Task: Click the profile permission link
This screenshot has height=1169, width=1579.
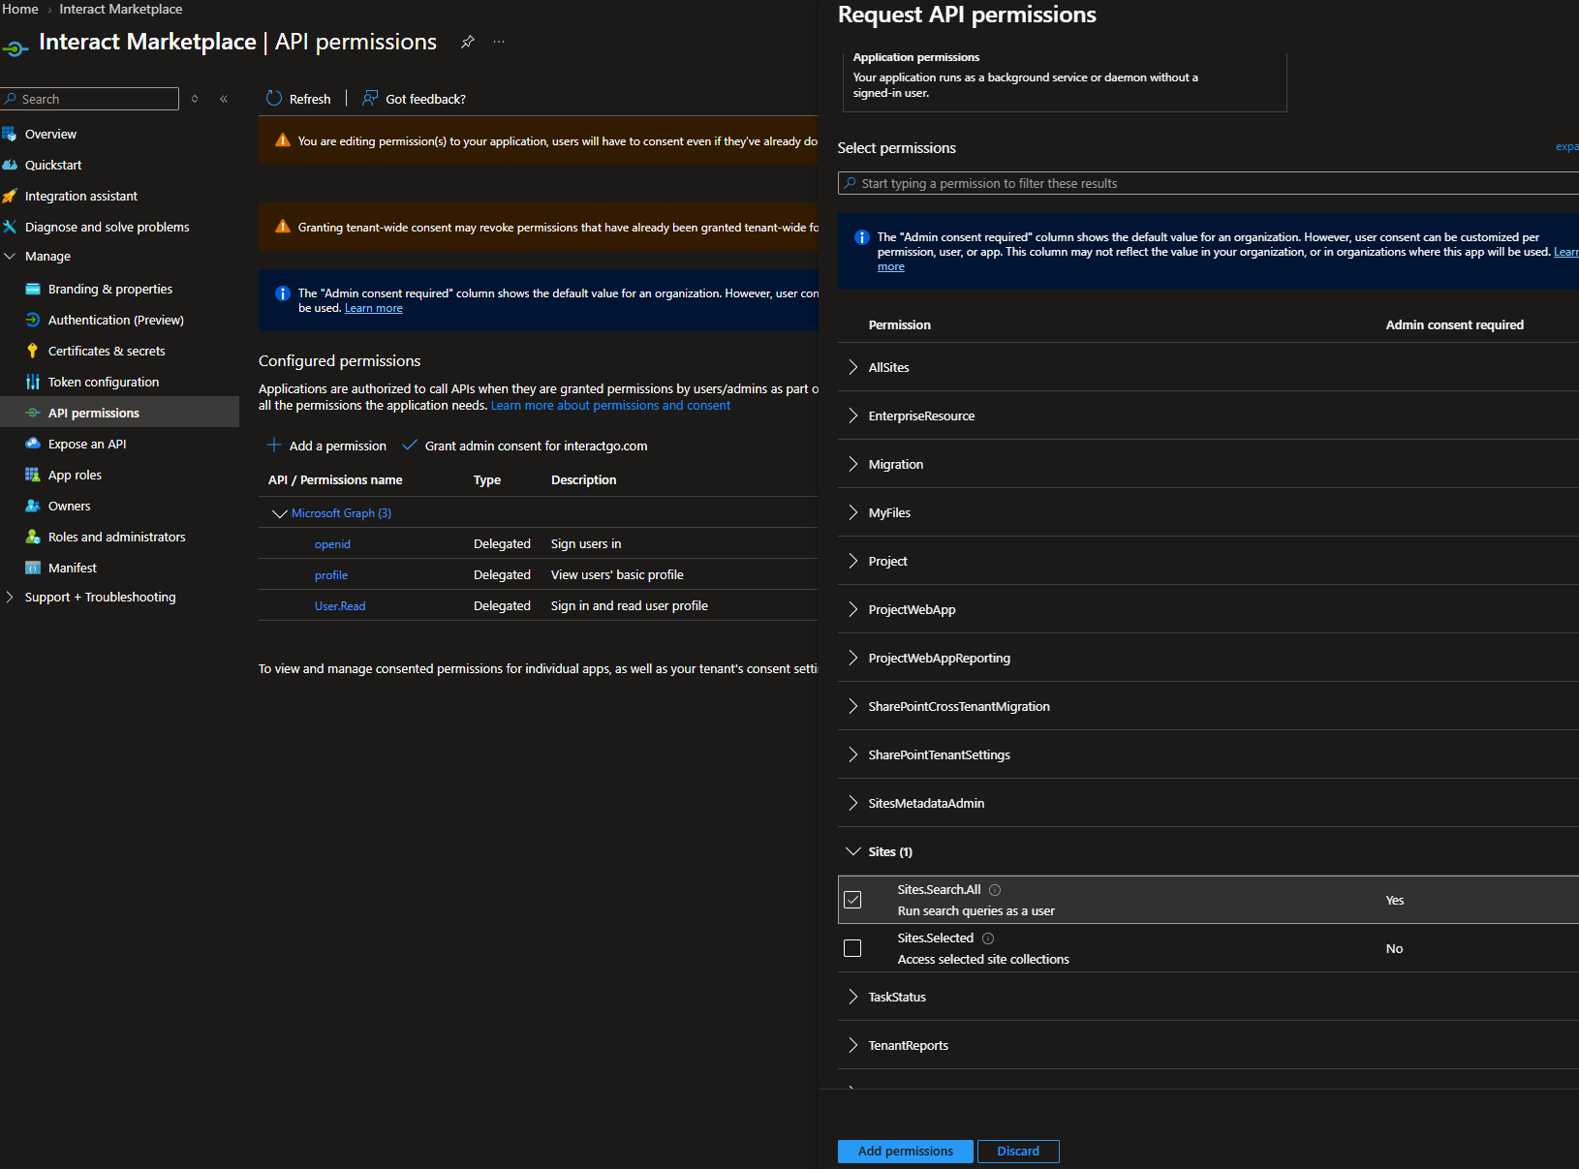Action: click(x=331, y=575)
